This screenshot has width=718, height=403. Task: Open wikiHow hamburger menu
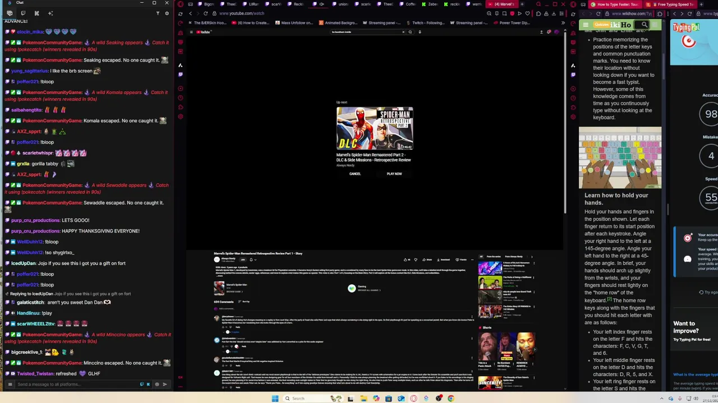click(585, 25)
